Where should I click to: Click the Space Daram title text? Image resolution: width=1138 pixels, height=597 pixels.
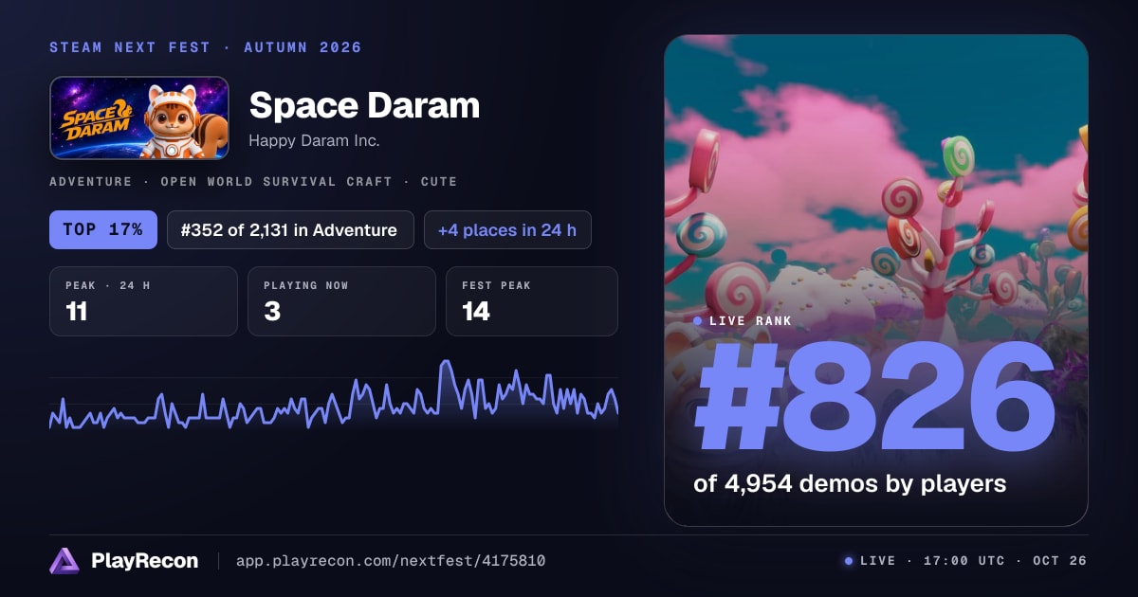click(364, 105)
